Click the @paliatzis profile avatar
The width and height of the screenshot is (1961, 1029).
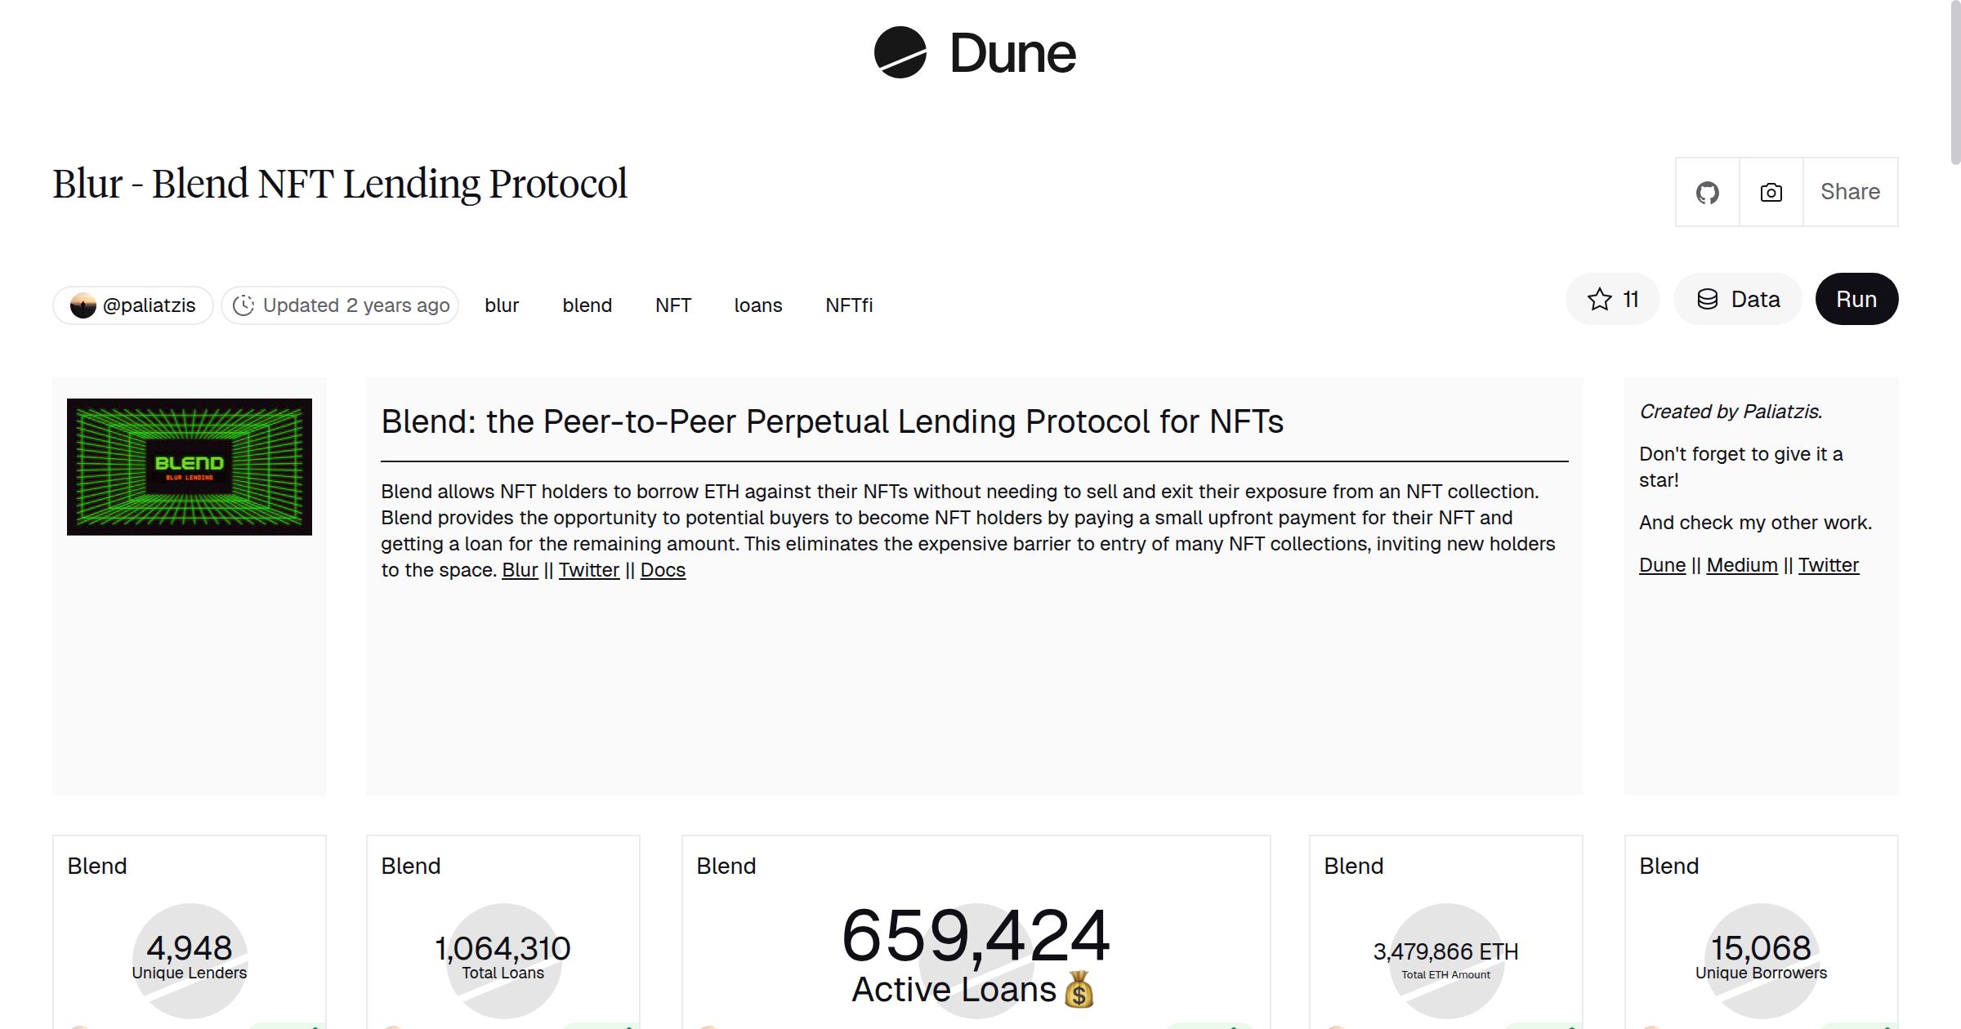84,305
